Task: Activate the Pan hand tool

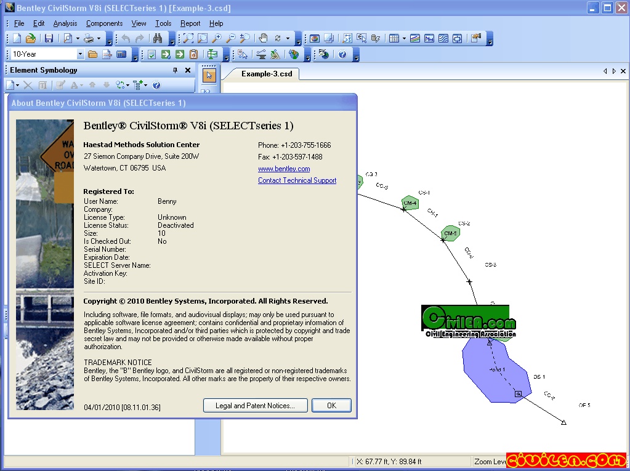Action: coord(263,39)
